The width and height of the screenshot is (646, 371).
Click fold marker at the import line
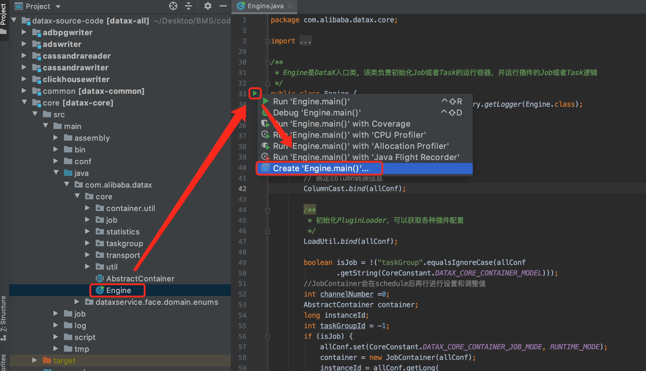pyautogui.click(x=268, y=41)
